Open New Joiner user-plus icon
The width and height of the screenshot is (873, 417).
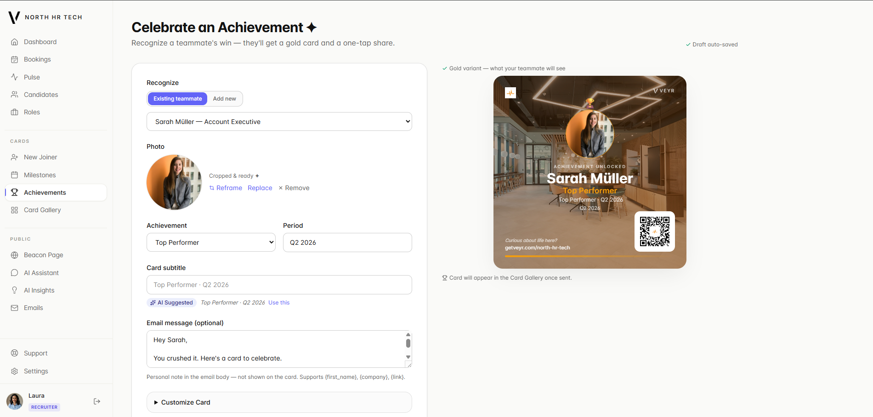point(15,157)
